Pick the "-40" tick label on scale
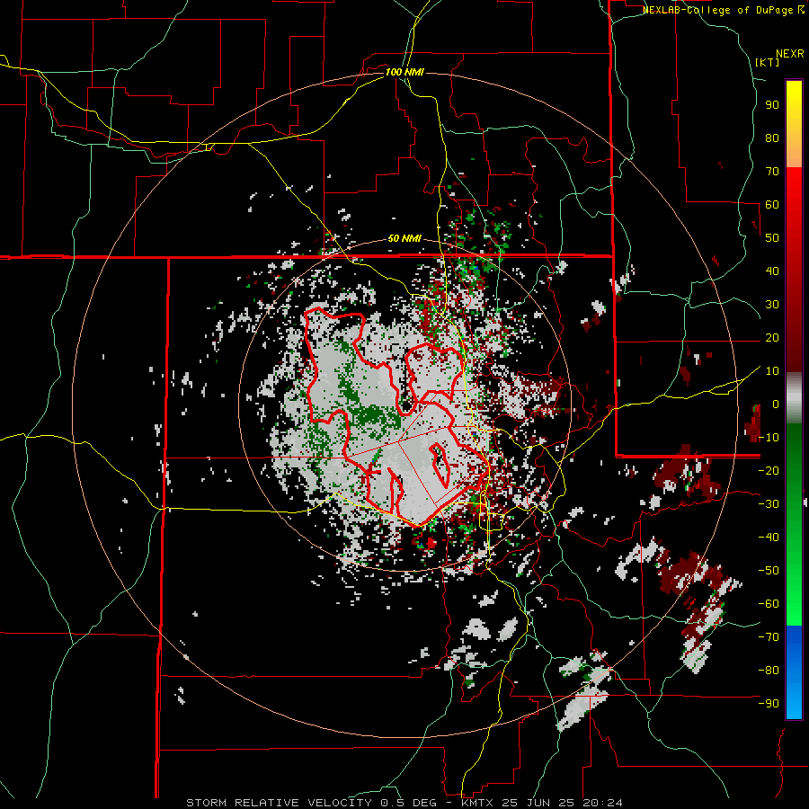 point(769,538)
